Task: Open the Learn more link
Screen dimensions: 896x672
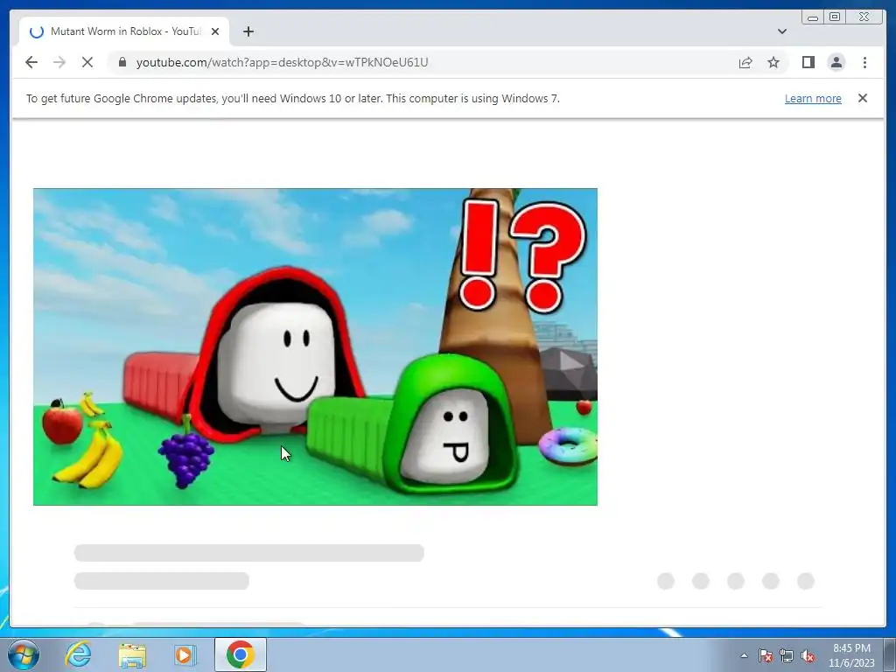Action: 813,98
